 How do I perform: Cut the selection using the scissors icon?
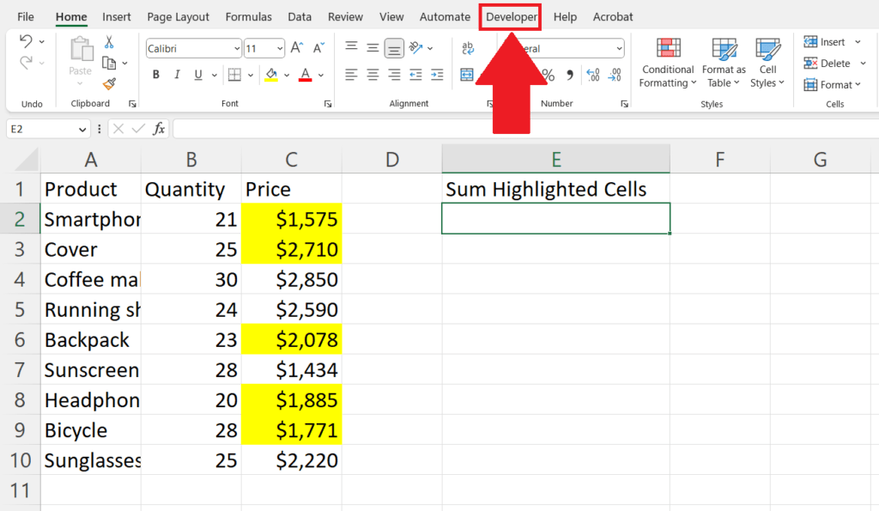109,43
